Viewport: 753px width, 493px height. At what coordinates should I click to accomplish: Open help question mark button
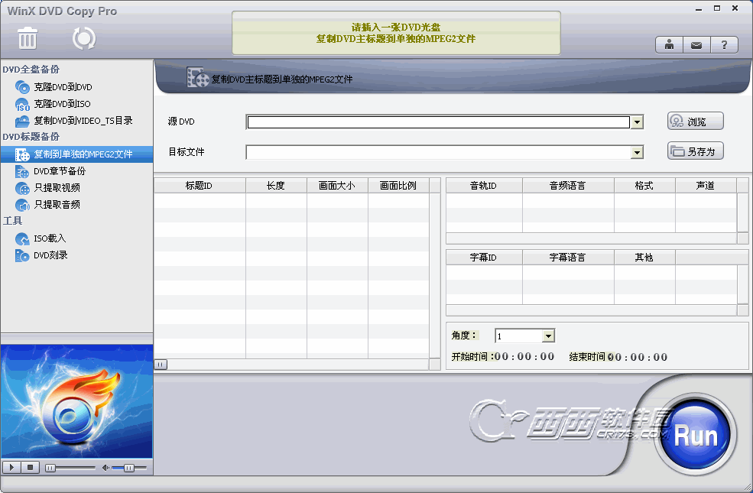click(x=724, y=45)
